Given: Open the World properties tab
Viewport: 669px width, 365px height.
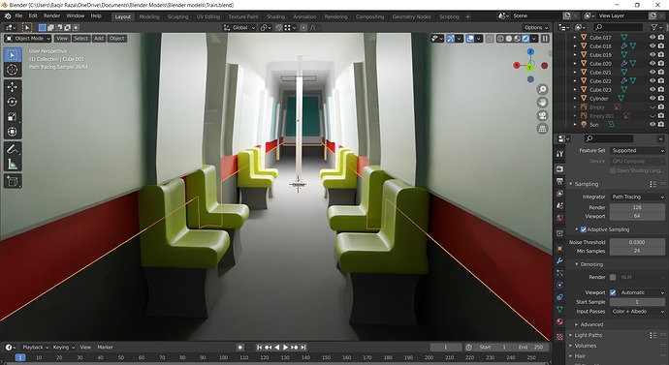Looking at the screenshot, I should 559,218.
